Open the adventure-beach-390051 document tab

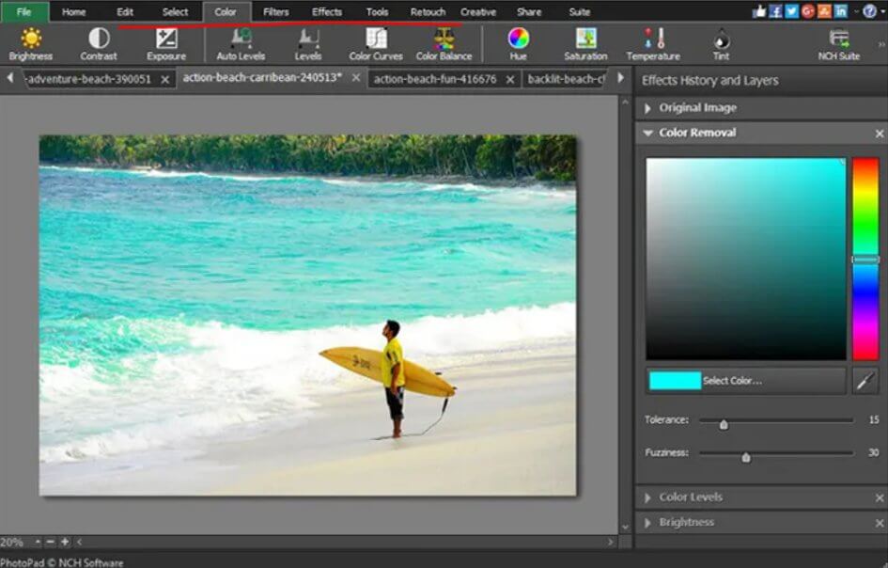(89, 79)
